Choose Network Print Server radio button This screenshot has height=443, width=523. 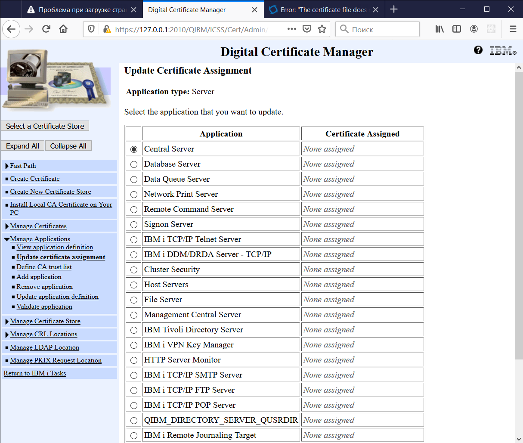[x=134, y=194]
